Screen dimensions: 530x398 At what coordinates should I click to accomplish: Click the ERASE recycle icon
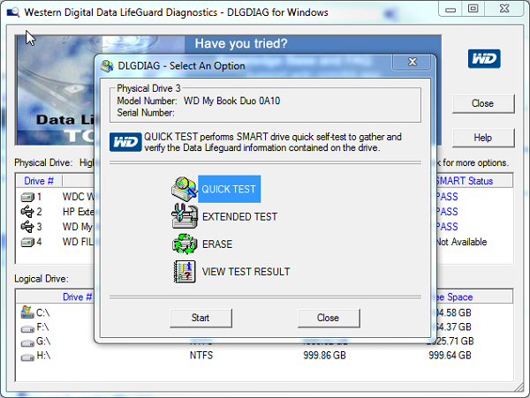point(185,244)
